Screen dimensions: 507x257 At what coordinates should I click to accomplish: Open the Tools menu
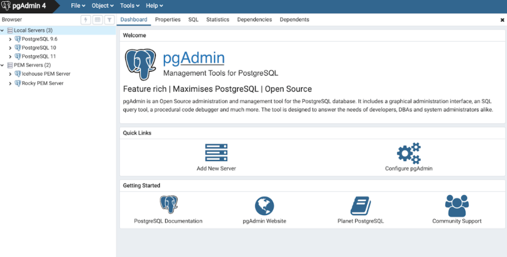[130, 5]
